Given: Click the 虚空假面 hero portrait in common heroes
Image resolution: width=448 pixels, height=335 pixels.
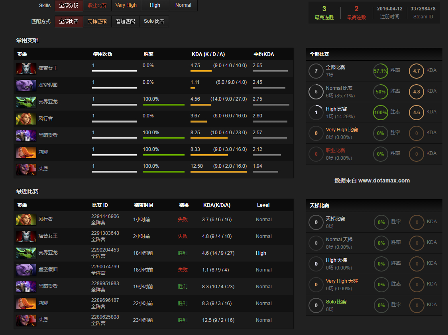Looking at the screenshot, I should point(26,85).
